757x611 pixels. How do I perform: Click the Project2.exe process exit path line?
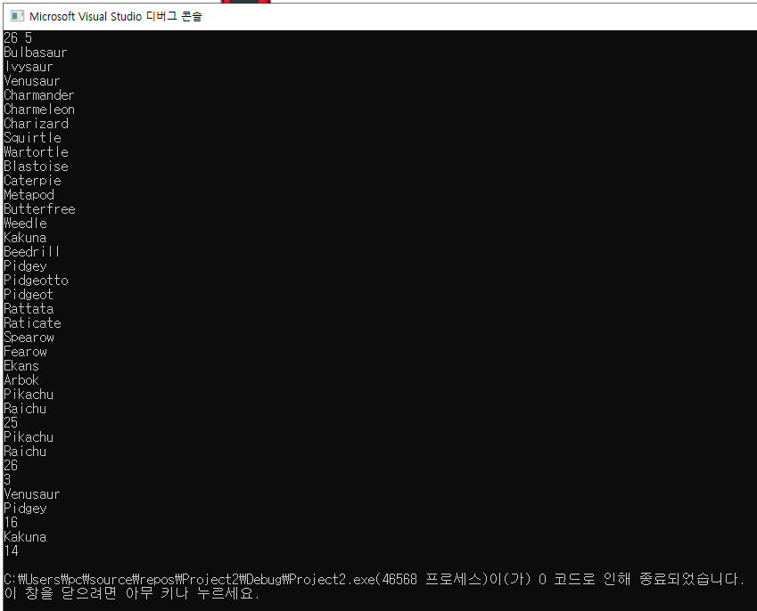[x=374, y=579]
